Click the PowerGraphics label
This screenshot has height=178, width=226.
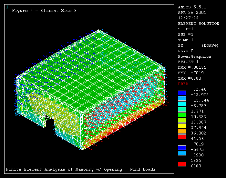(x=195, y=56)
